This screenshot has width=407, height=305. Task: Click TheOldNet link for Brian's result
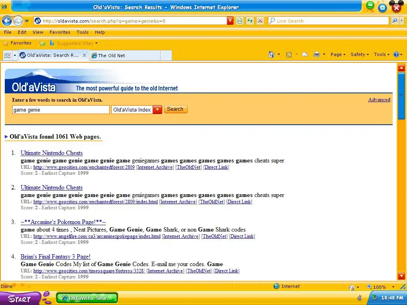[x=199, y=271]
